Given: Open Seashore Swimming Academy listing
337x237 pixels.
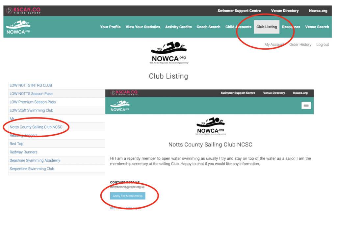Looking at the screenshot, I should 35,160.
